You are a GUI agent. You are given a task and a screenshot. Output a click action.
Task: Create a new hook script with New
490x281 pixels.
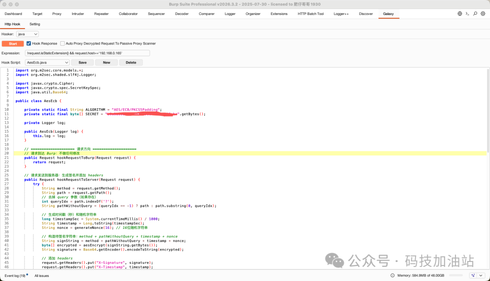pos(106,62)
